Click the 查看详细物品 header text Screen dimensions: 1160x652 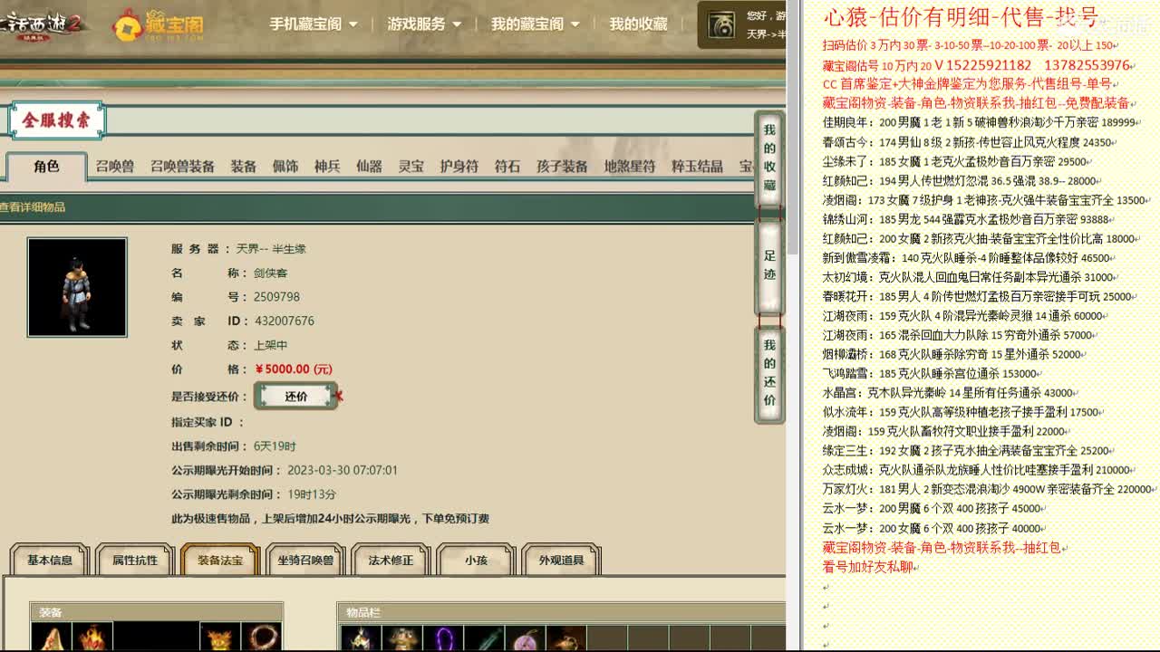tap(33, 207)
